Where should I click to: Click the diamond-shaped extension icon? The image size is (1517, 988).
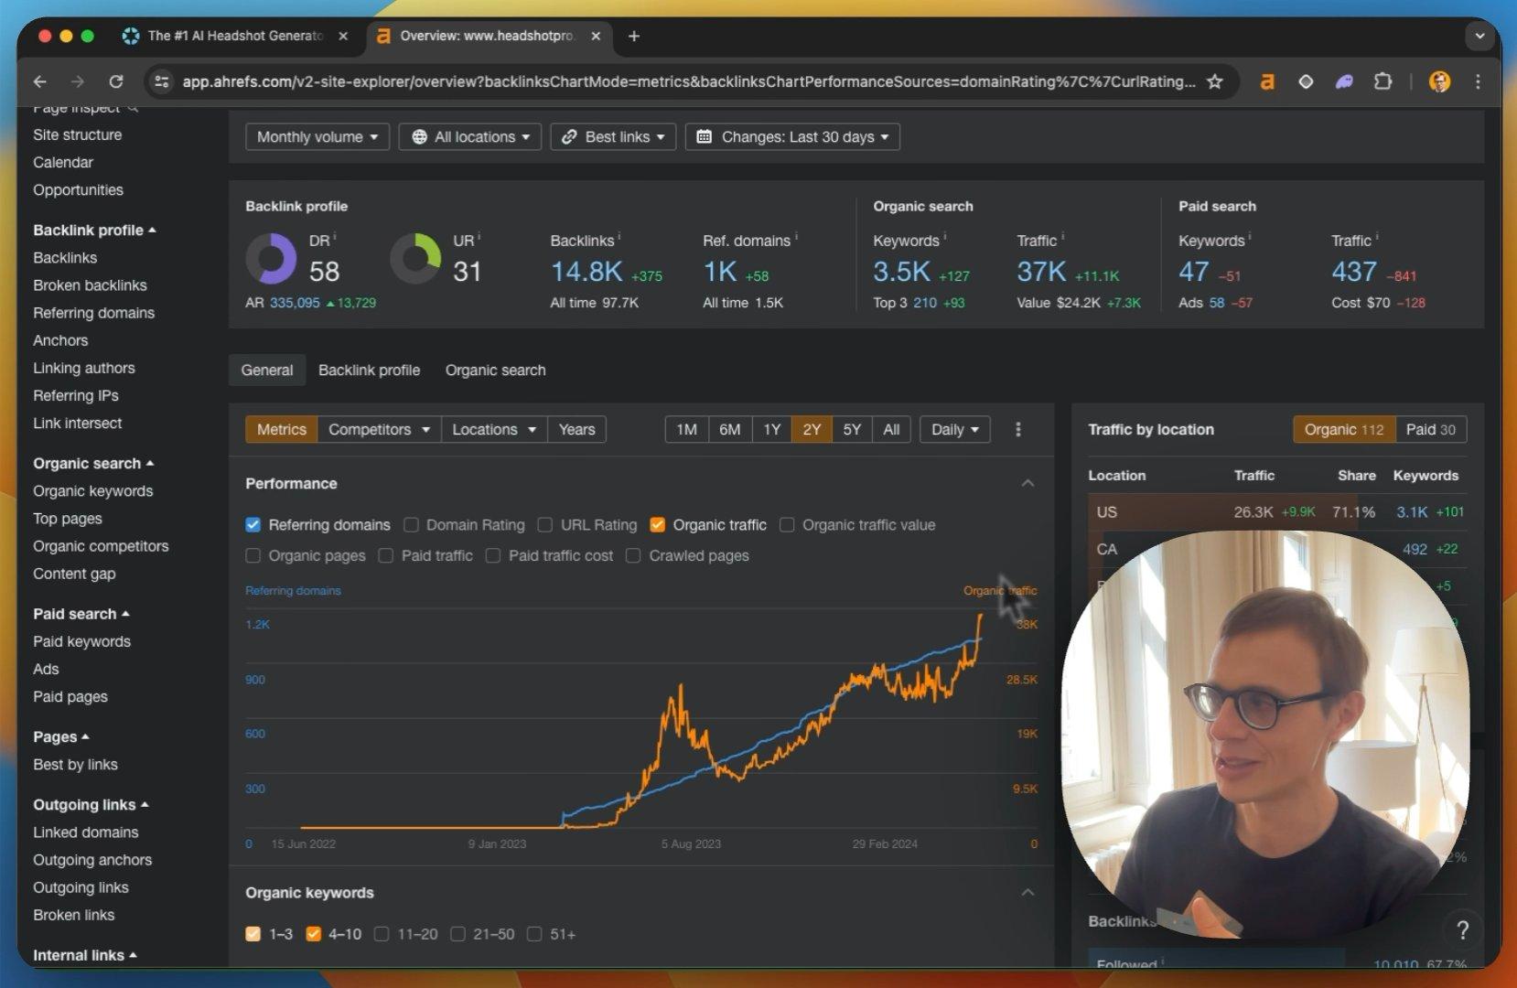(x=1306, y=81)
